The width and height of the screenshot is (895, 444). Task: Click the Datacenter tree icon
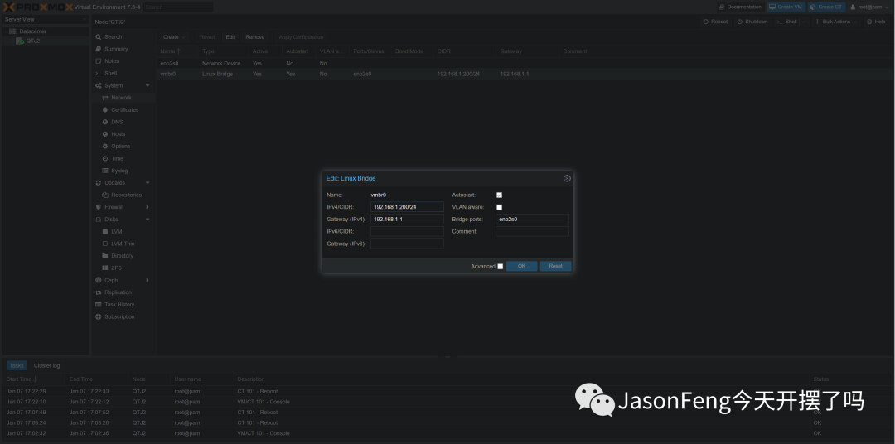pyautogui.click(x=12, y=31)
